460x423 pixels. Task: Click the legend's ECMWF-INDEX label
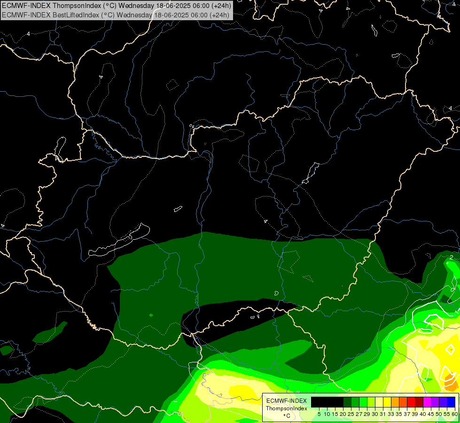[x=287, y=401]
